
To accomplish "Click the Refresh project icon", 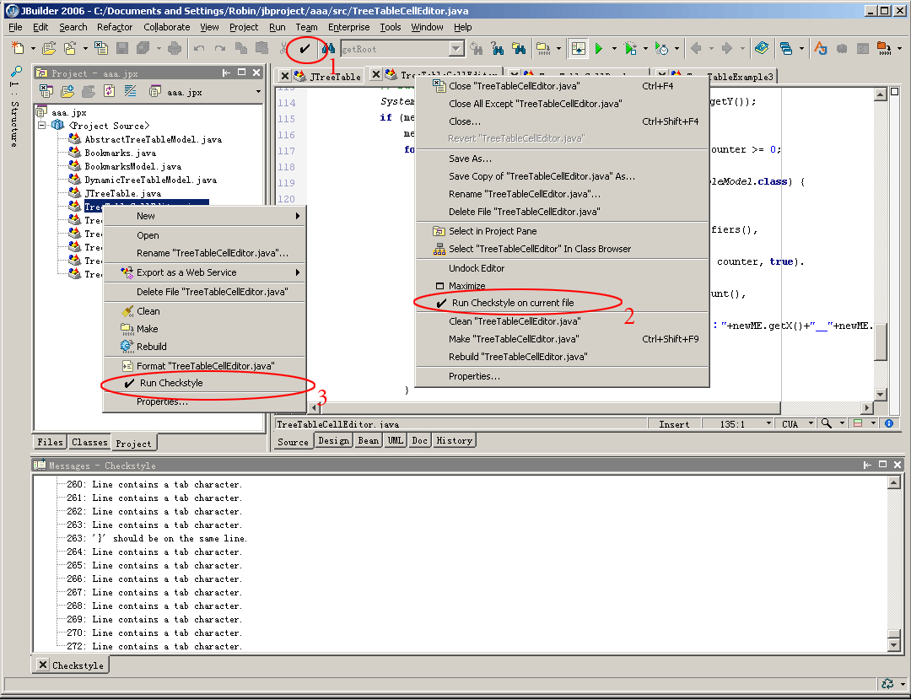I will (109, 91).
